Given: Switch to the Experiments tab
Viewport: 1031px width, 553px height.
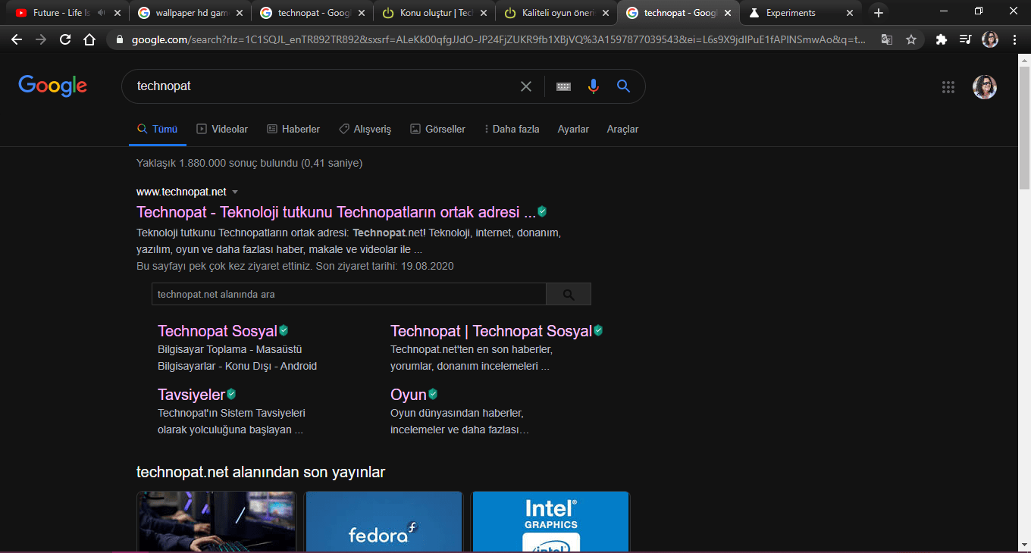Looking at the screenshot, I should tap(801, 13).
